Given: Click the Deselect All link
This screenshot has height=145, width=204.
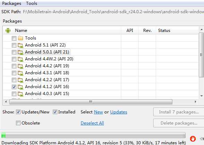Looking at the screenshot, I should [x=92, y=123].
